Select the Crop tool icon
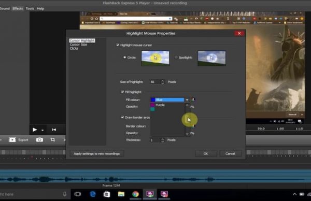The width and height of the screenshot is (311, 201). point(53,140)
